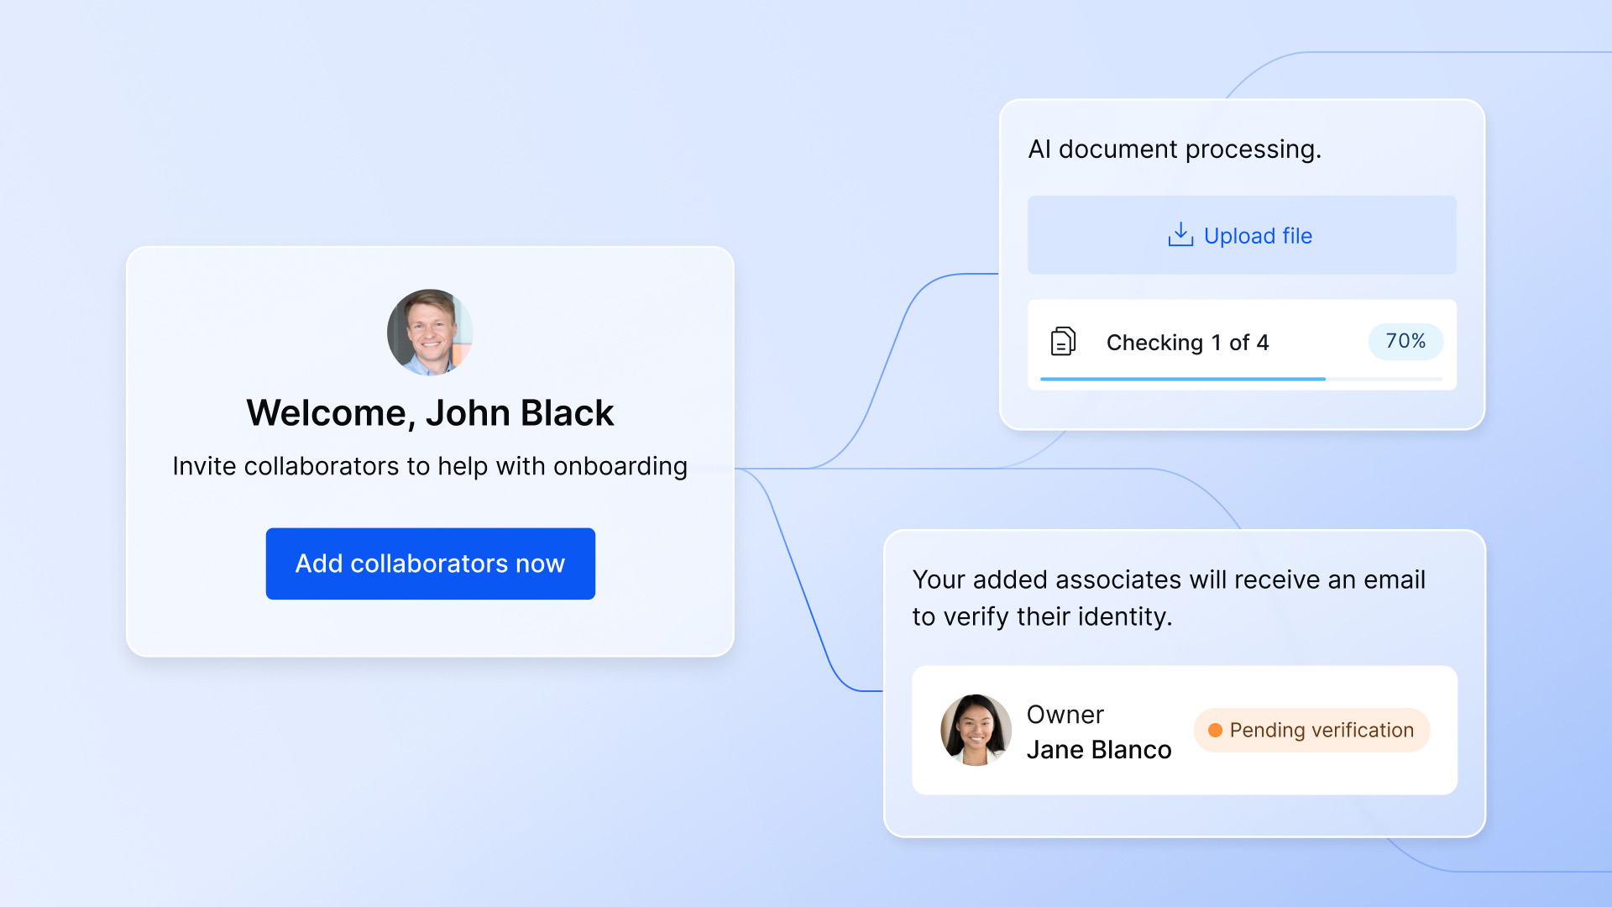Click the Owner role label

point(1065,715)
